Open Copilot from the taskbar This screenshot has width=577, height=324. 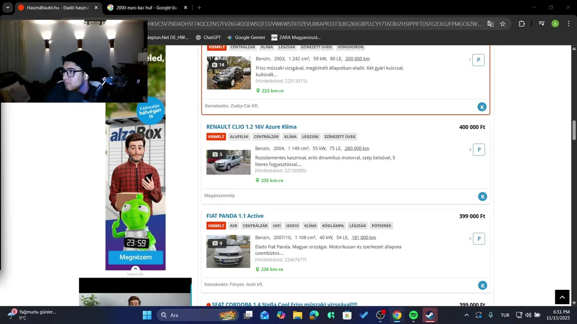pos(281,315)
